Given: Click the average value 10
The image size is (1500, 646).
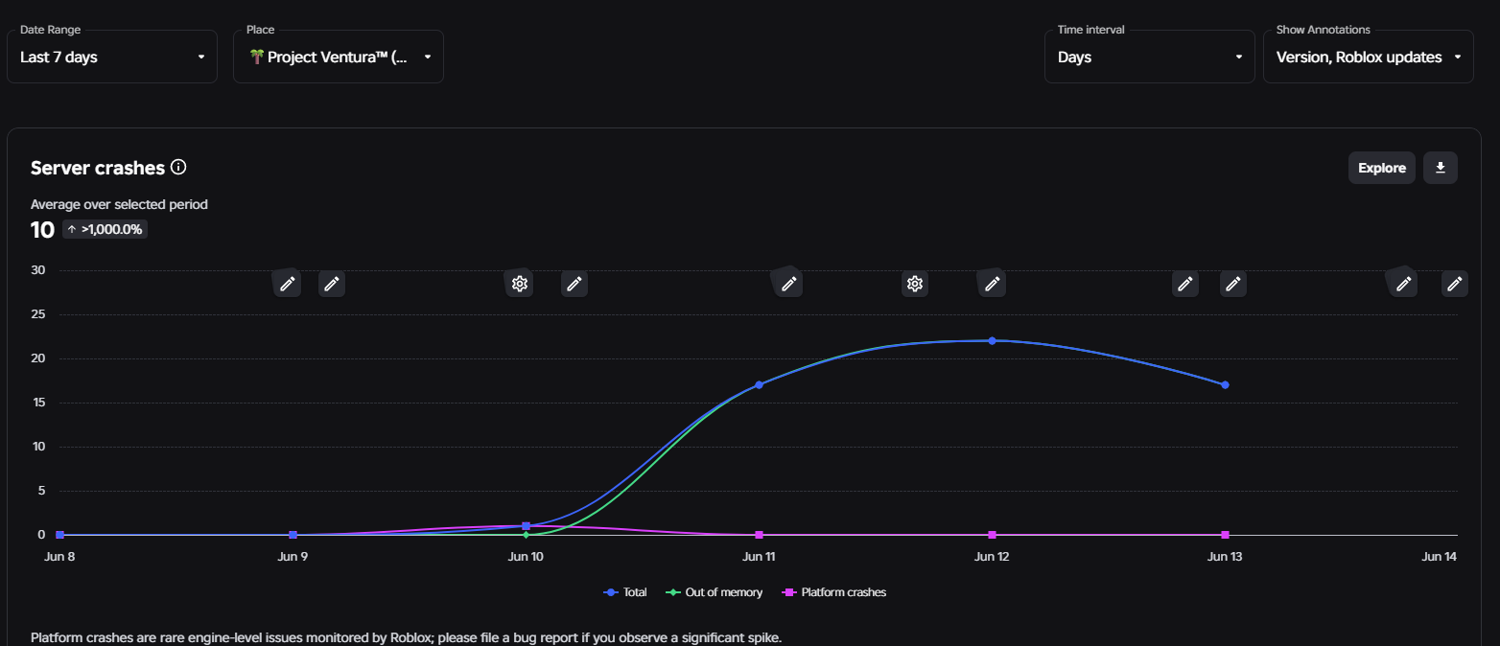Looking at the screenshot, I should (42, 229).
